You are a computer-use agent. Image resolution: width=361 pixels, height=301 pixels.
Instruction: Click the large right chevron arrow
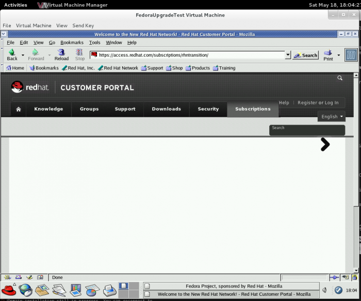click(325, 145)
